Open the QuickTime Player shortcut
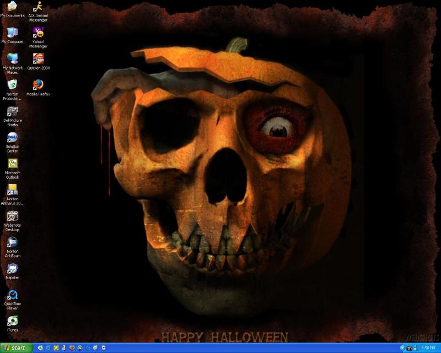Image resolution: width=441 pixels, height=353 pixels. tap(12, 295)
